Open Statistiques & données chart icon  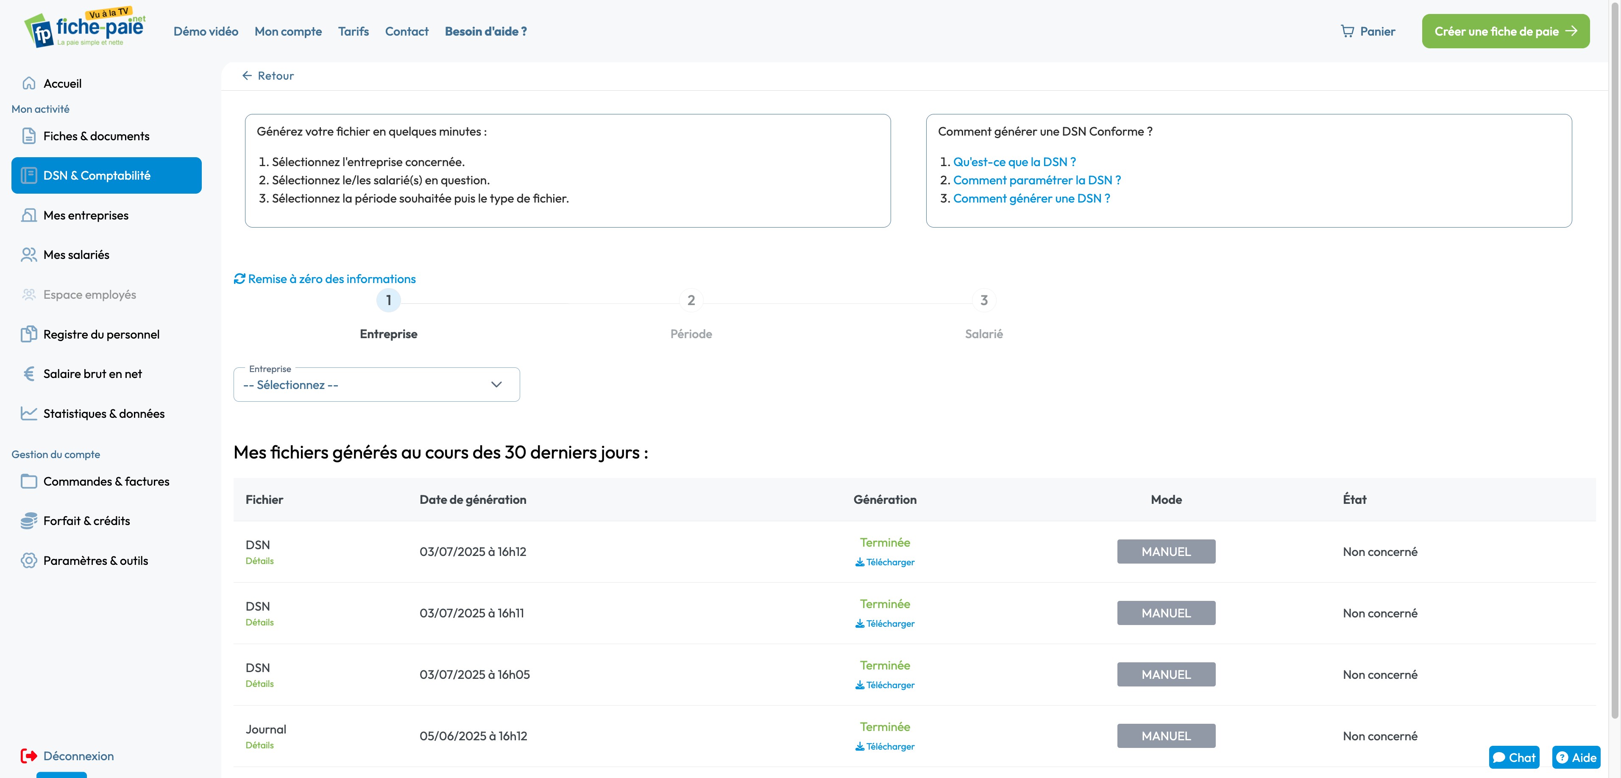tap(29, 413)
